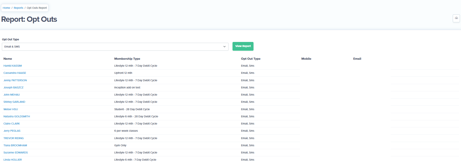Click the Mobile column header
The height and width of the screenshot is (163, 461).
point(306,59)
